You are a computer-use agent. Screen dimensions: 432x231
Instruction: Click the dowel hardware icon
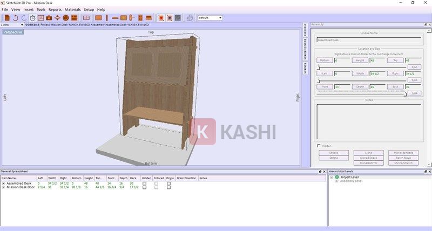[132, 18]
